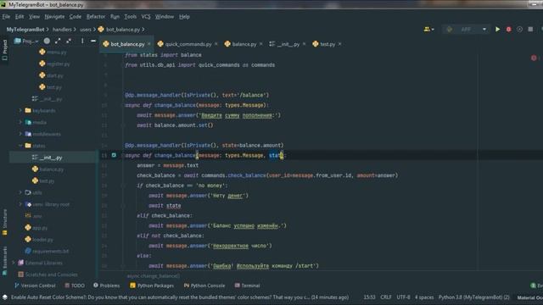Close the __init__.py editor tab
Screen dimensions: 543x305
(x=304, y=44)
